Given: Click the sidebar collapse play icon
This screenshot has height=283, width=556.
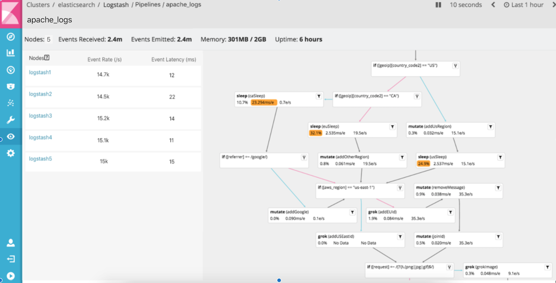Looking at the screenshot, I should (x=11, y=276).
